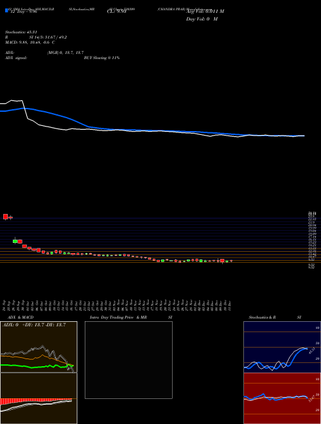Click the 'ADX signal:' label
Viewport: 321px width, 424px height.
point(16,58)
